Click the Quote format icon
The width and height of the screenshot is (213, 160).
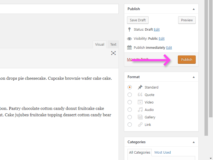tap(140, 95)
